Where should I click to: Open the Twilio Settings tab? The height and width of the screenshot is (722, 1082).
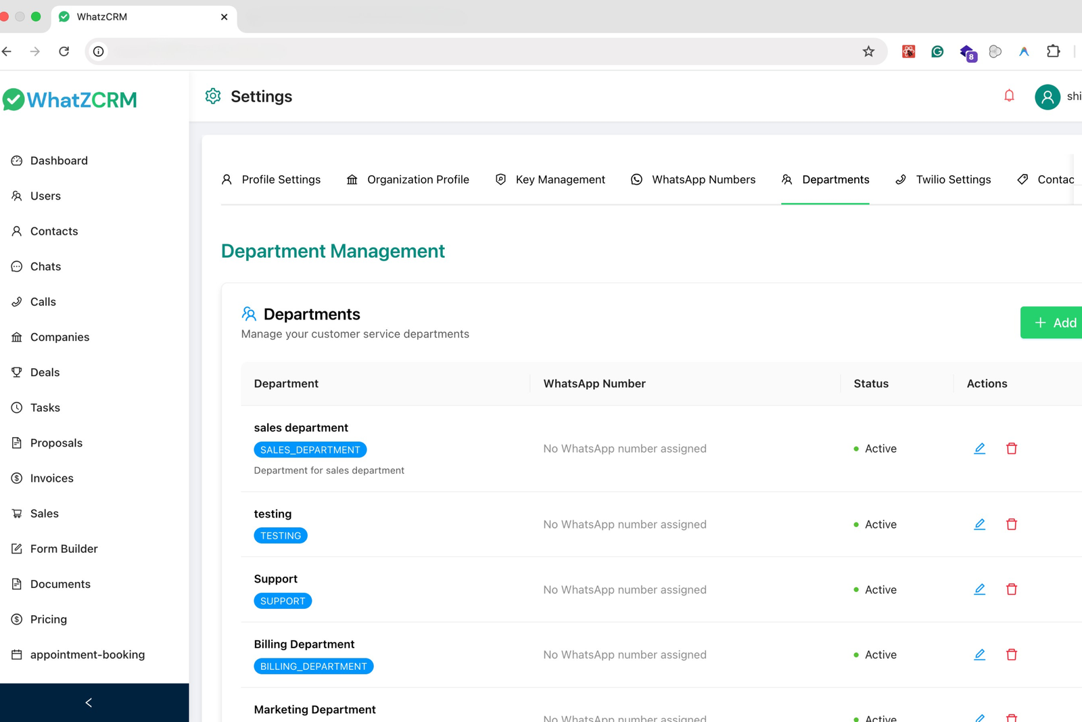click(953, 179)
